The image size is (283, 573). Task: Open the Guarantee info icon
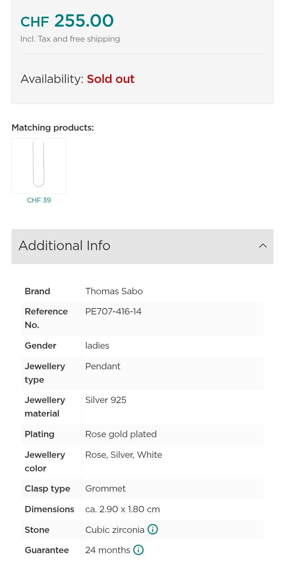tap(138, 550)
